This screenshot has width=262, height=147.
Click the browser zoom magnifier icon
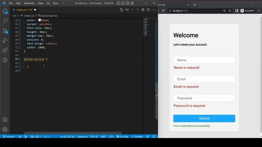click(x=224, y=11)
